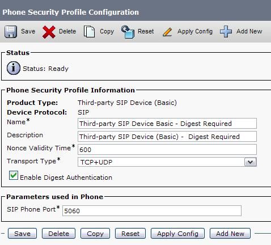The width and height of the screenshot is (271, 245).
Task: Click the bottom Add New button
Action: click(x=230, y=234)
